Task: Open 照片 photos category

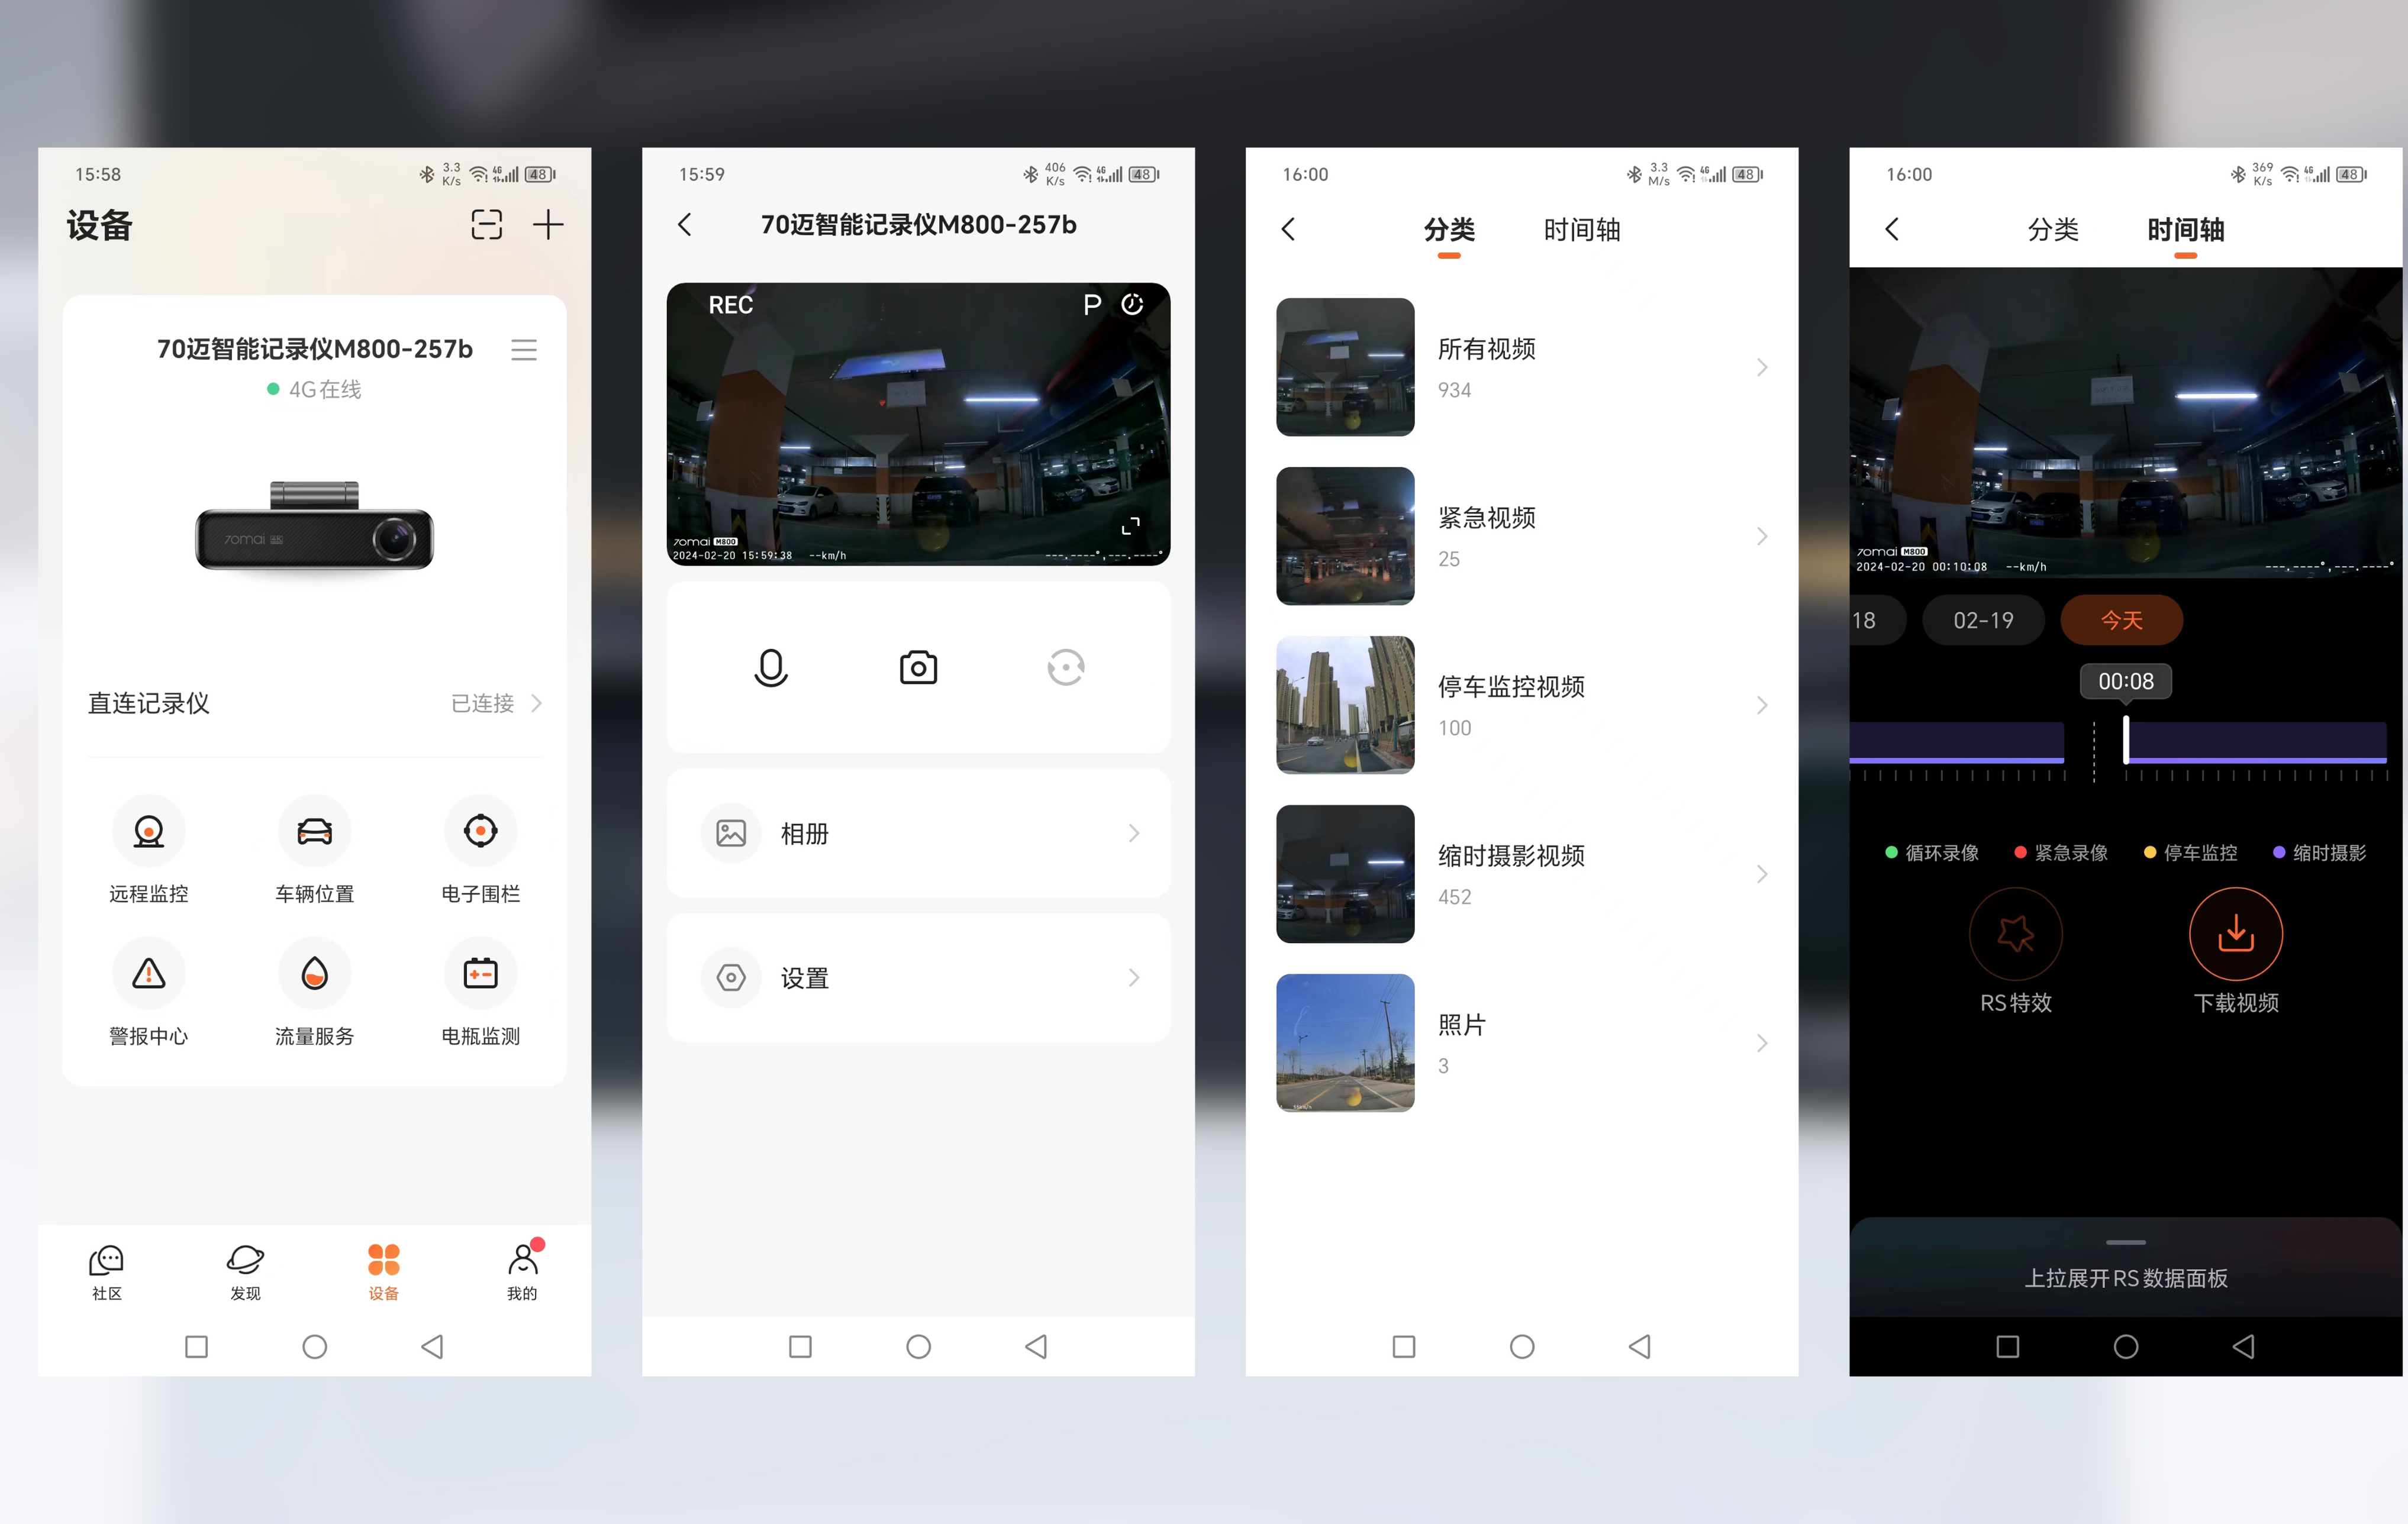Action: [x=1522, y=1043]
